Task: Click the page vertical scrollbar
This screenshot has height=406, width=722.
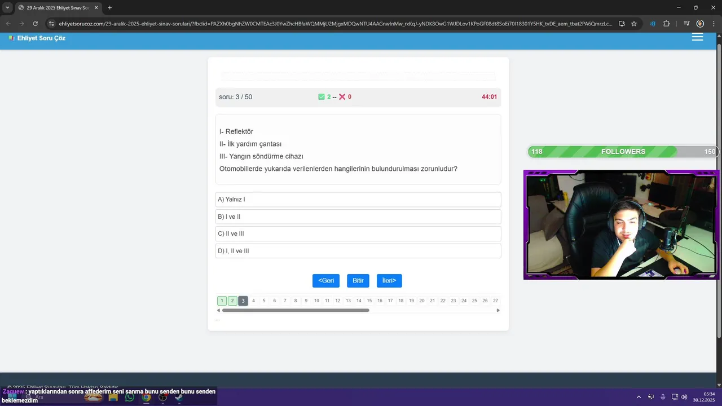Action: coord(719,191)
